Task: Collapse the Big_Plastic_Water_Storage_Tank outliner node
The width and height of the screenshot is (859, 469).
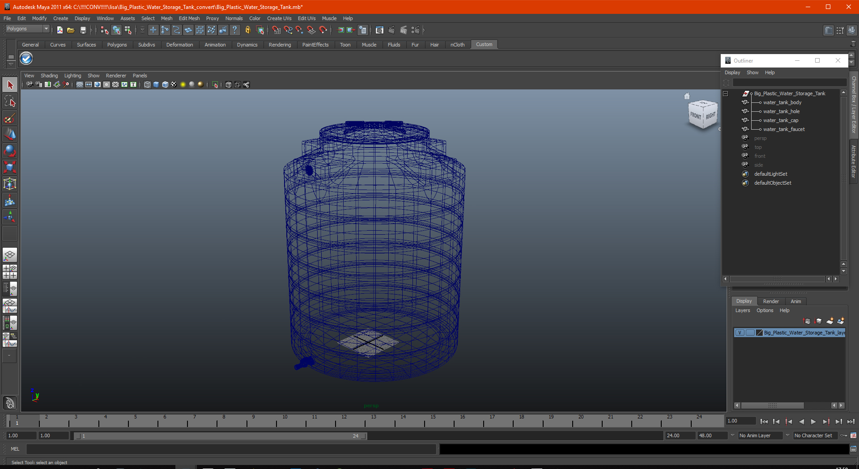Action: click(x=726, y=93)
